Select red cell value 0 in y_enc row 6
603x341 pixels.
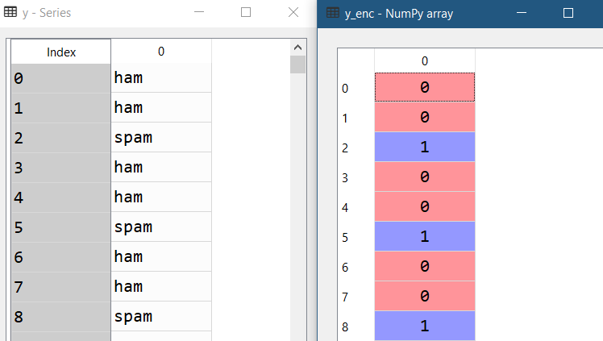[425, 266]
